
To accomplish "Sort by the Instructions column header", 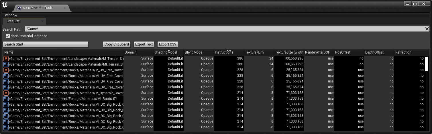I will tap(224, 52).
